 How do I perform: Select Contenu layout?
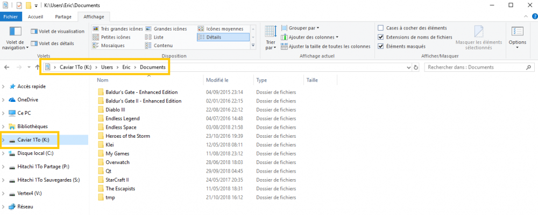(x=159, y=46)
